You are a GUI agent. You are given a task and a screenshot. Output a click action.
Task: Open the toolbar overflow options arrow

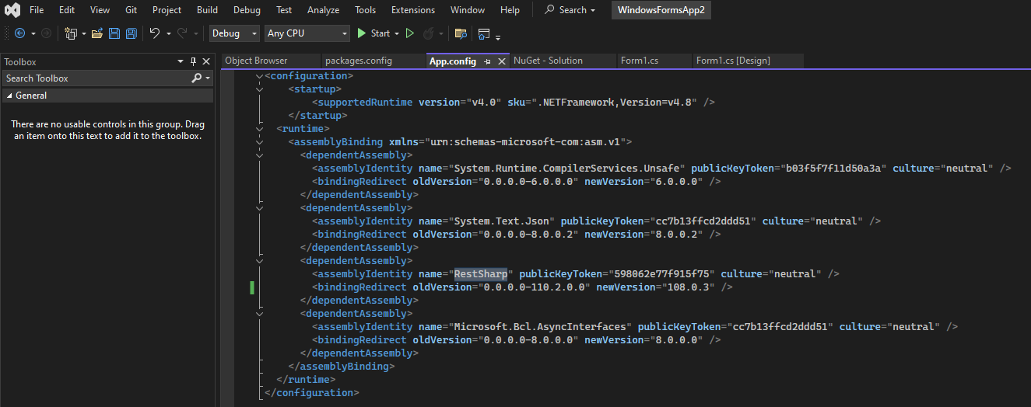[x=498, y=37]
